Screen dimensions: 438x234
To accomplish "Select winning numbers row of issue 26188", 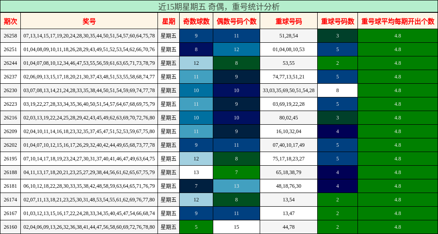I will coord(89,172).
